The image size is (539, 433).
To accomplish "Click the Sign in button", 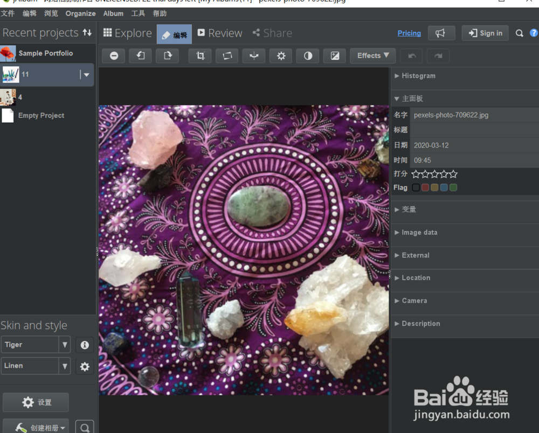I will pos(485,33).
